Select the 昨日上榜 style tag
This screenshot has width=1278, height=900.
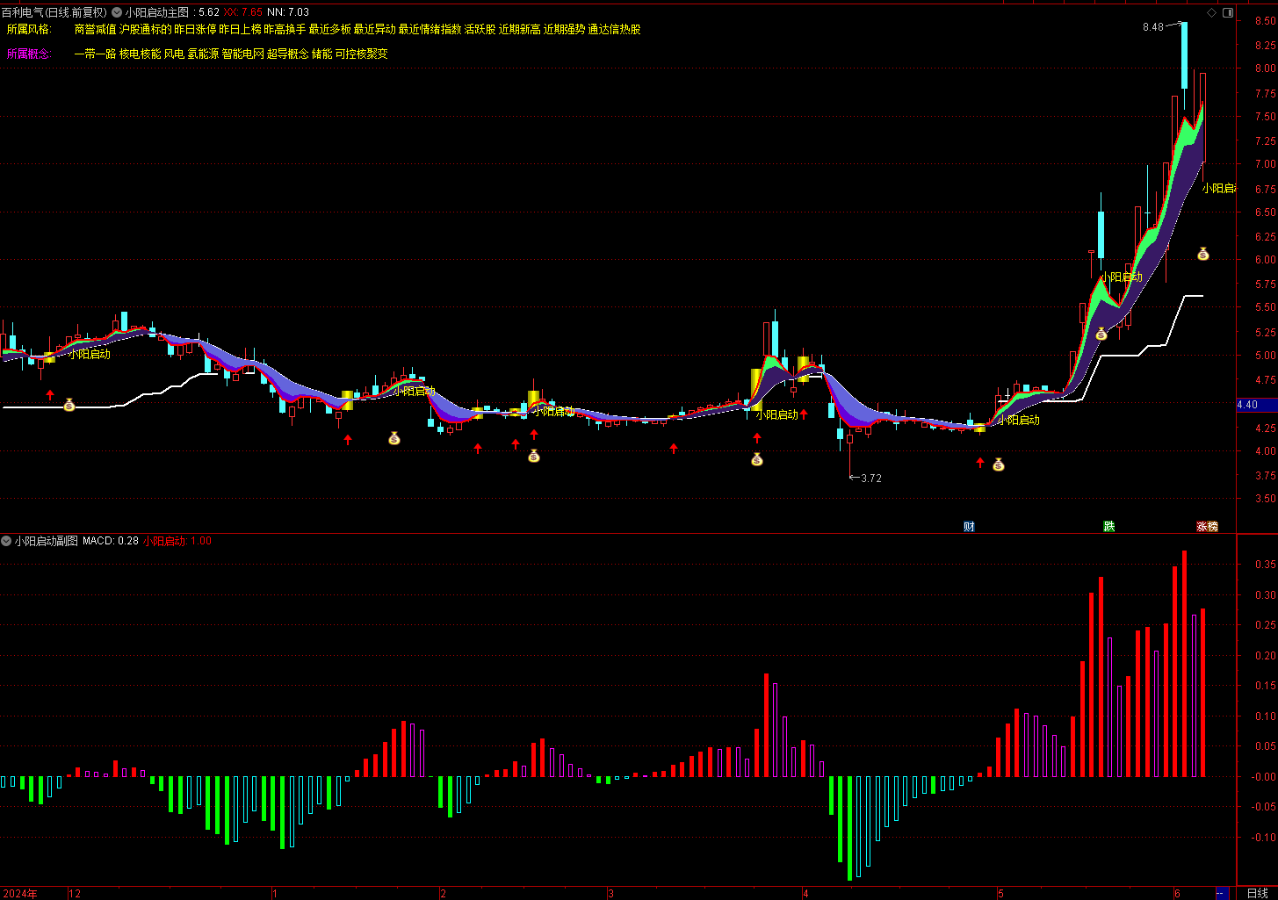coord(241,29)
